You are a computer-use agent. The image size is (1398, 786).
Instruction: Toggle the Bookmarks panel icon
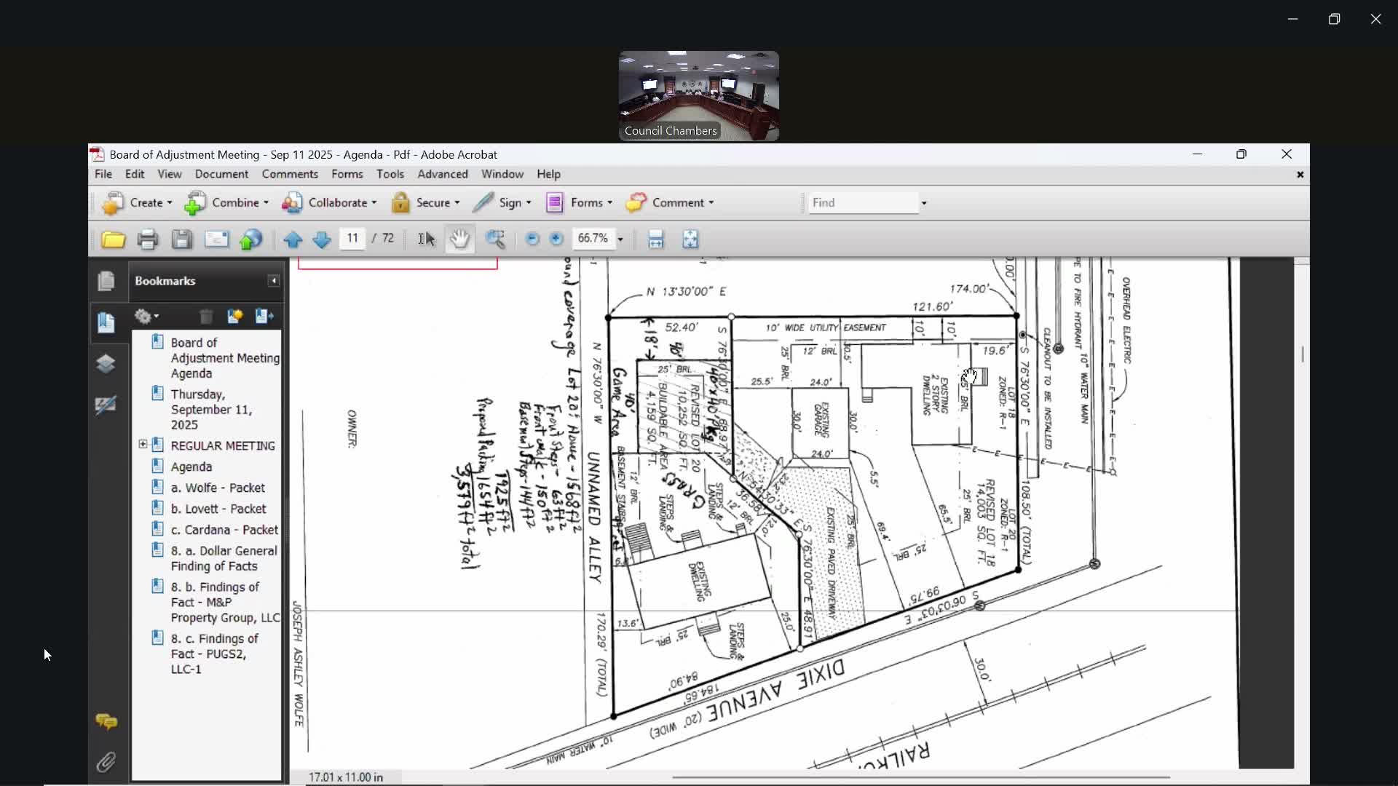106,322
